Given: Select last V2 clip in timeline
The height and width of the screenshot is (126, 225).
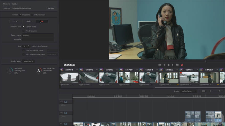Looking at the screenshot, I should click(x=218, y=116).
